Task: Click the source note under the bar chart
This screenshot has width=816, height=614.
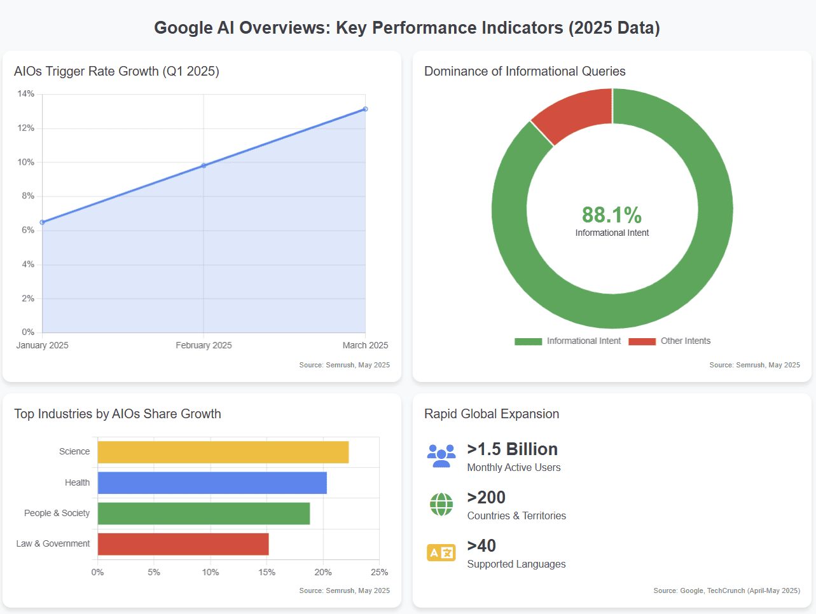Action: tap(345, 591)
